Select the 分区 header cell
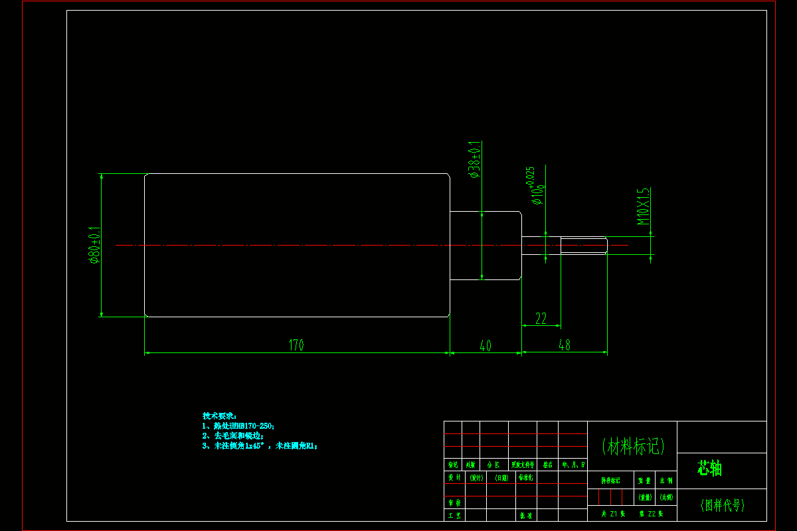The image size is (797, 531). point(494,465)
